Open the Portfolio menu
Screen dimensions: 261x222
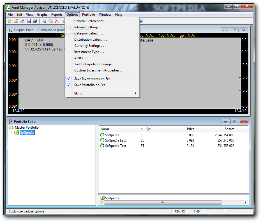(89, 15)
